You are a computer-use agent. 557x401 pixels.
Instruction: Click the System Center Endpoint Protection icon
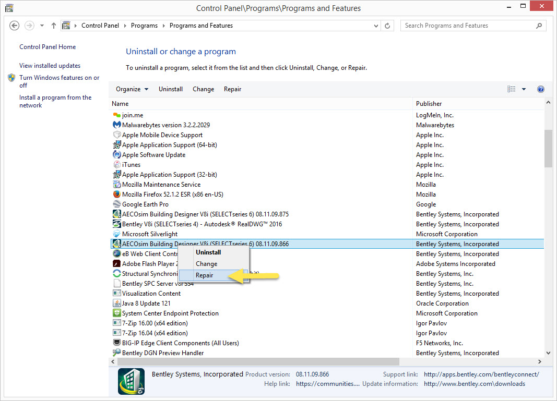point(116,313)
